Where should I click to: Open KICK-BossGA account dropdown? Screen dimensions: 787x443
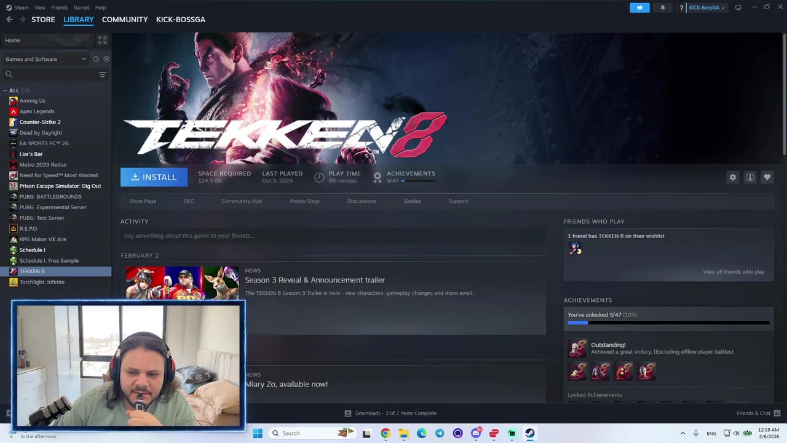[x=706, y=7]
